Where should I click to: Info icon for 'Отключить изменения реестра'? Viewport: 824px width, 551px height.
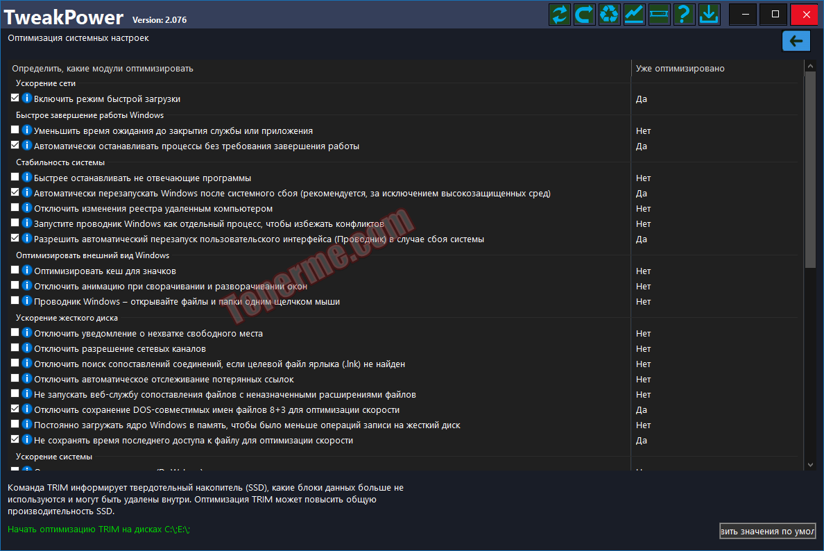(27, 208)
